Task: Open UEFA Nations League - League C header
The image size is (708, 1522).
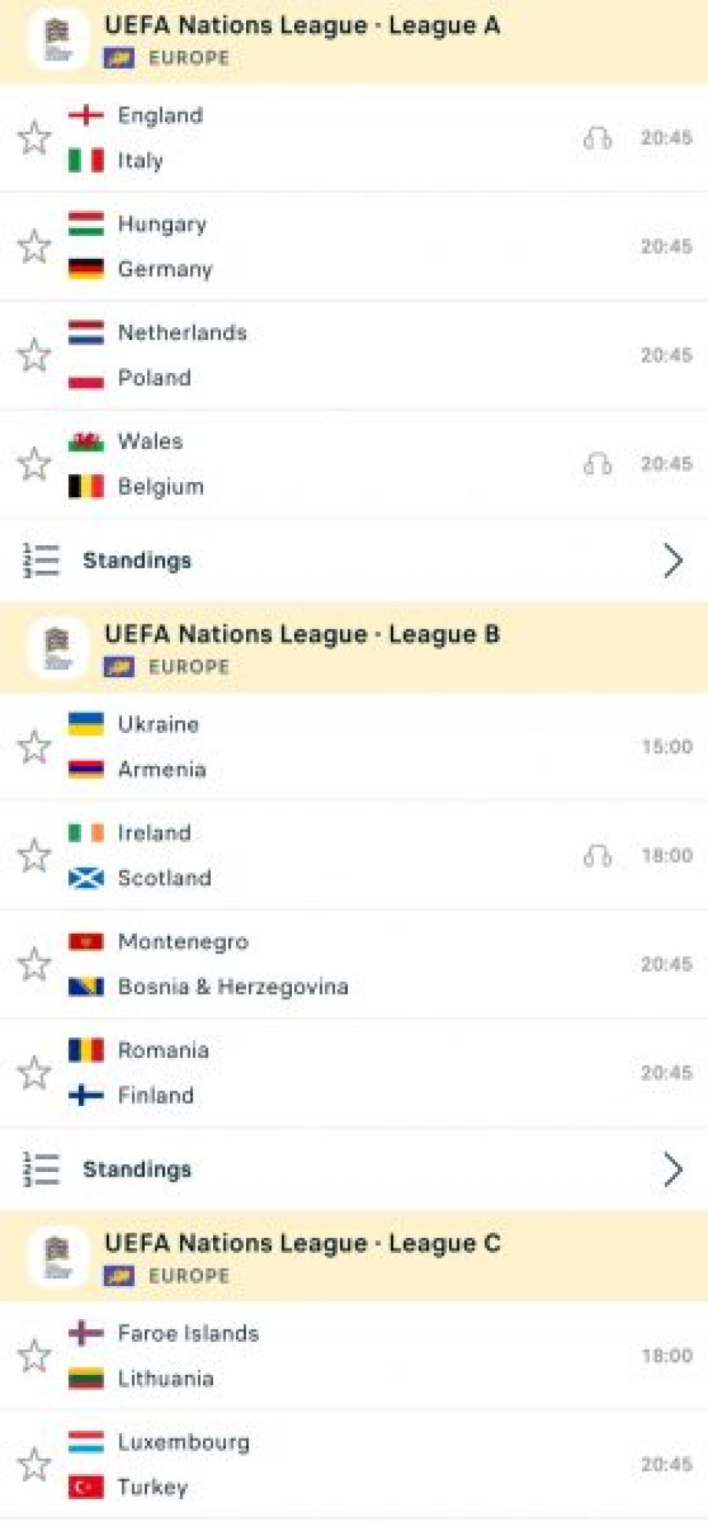Action: tap(354, 1257)
